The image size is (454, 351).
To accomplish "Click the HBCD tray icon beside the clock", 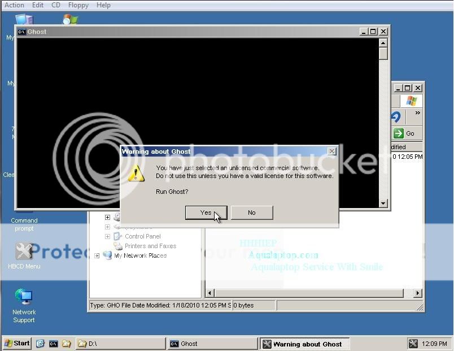I will click(413, 344).
